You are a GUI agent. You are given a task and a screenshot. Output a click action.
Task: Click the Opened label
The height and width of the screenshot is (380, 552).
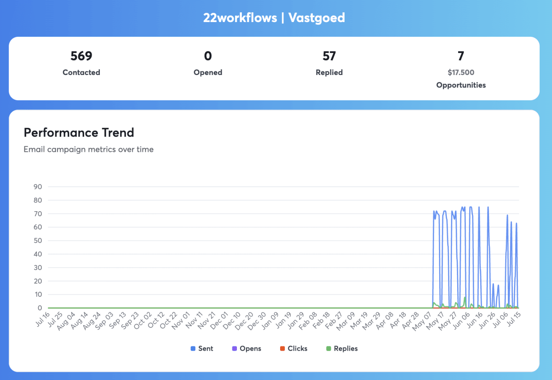[x=208, y=72]
